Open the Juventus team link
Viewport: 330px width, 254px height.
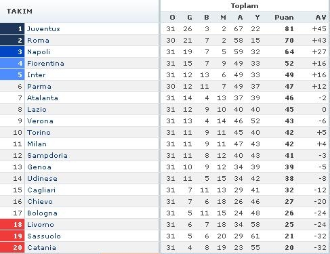[x=43, y=29]
